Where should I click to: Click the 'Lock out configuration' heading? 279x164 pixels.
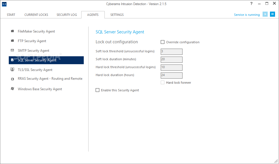click(x=117, y=42)
